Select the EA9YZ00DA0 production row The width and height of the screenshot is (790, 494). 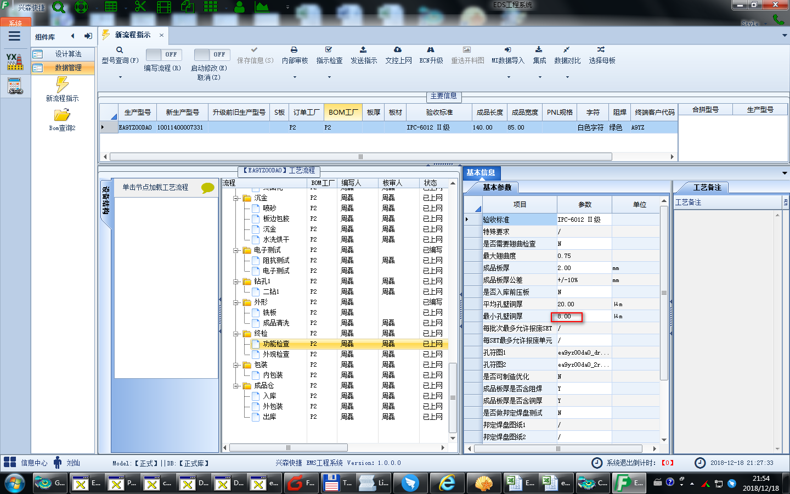pyautogui.click(x=388, y=127)
